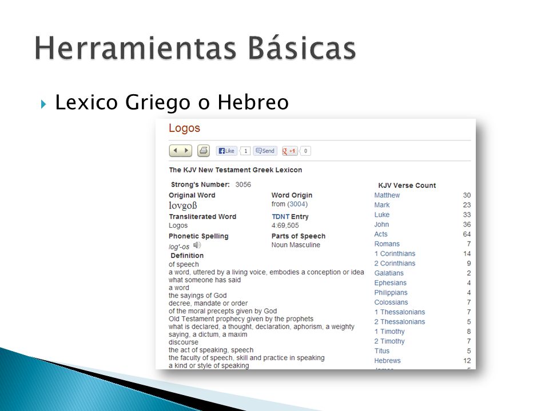Viewport: 549px width, 411px height.
Task: Click the definition line 'discourse'
Action: click(x=184, y=342)
